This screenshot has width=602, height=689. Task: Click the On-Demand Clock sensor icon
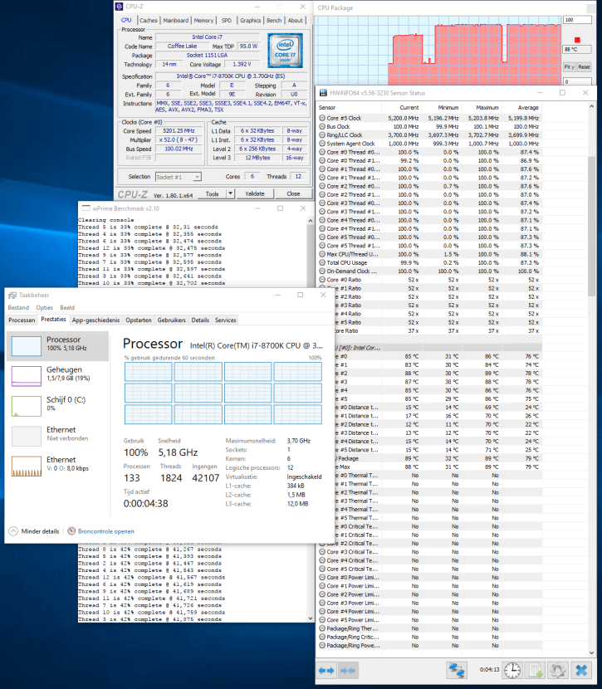tap(322, 271)
